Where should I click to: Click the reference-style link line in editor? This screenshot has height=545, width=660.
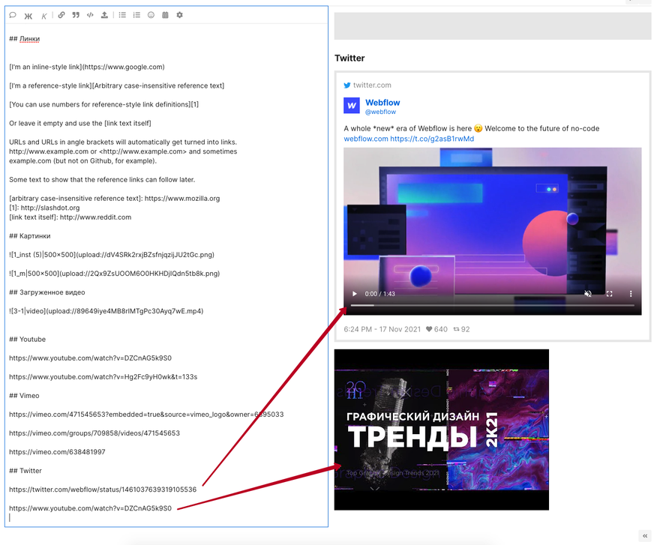pos(116,86)
